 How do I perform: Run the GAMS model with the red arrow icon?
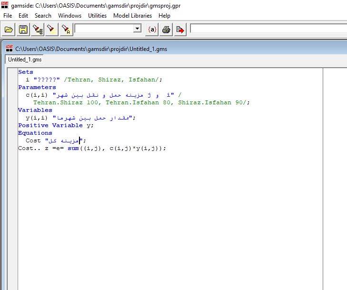pos(180,30)
